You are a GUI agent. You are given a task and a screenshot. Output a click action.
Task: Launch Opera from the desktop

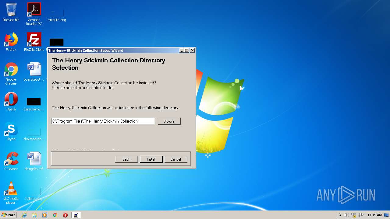pyautogui.click(x=11, y=102)
